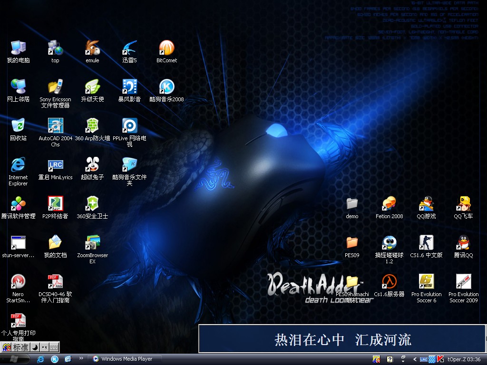This screenshot has width=487, height=365.
Task: Click the lyrics bar 热泪在心中 汇成河流
Action: [342, 338]
